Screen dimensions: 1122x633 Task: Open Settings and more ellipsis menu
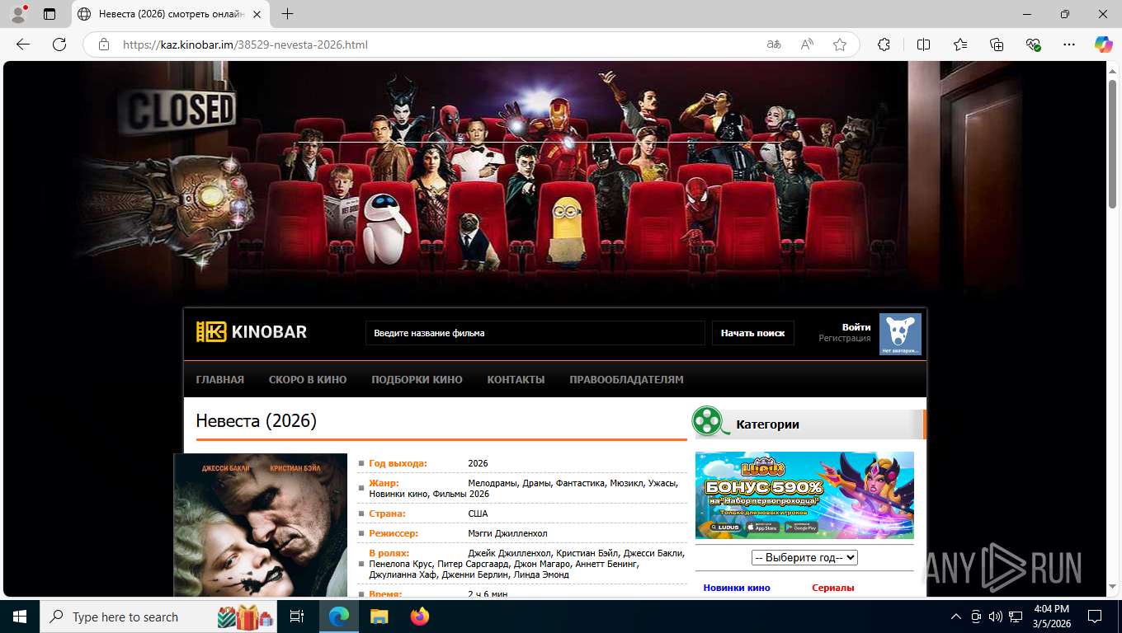[x=1069, y=45]
